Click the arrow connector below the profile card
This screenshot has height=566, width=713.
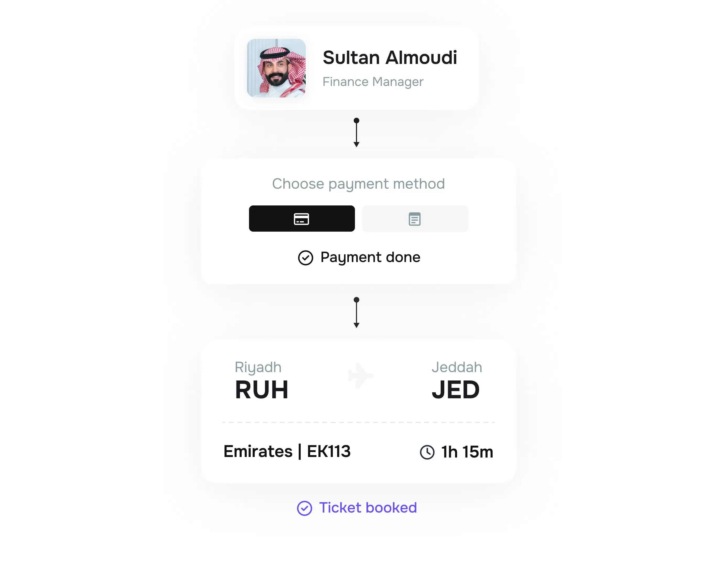pos(356,132)
